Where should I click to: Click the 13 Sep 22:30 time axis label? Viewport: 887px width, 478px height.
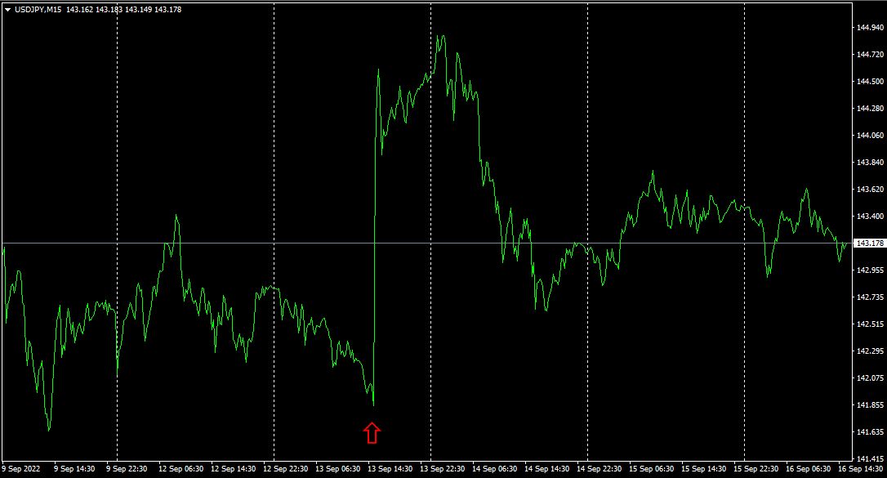443,469
